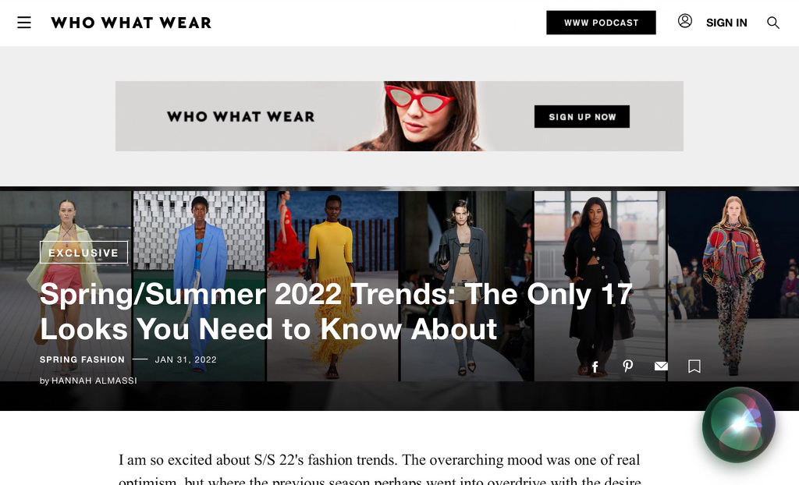The image size is (799, 485).
Task: Click the Who What Wear banner ad image
Action: click(399, 116)
